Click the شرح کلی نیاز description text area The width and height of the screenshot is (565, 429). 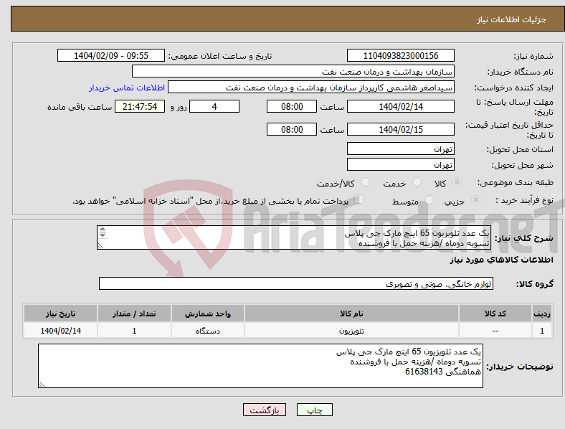tap(294, 237)
